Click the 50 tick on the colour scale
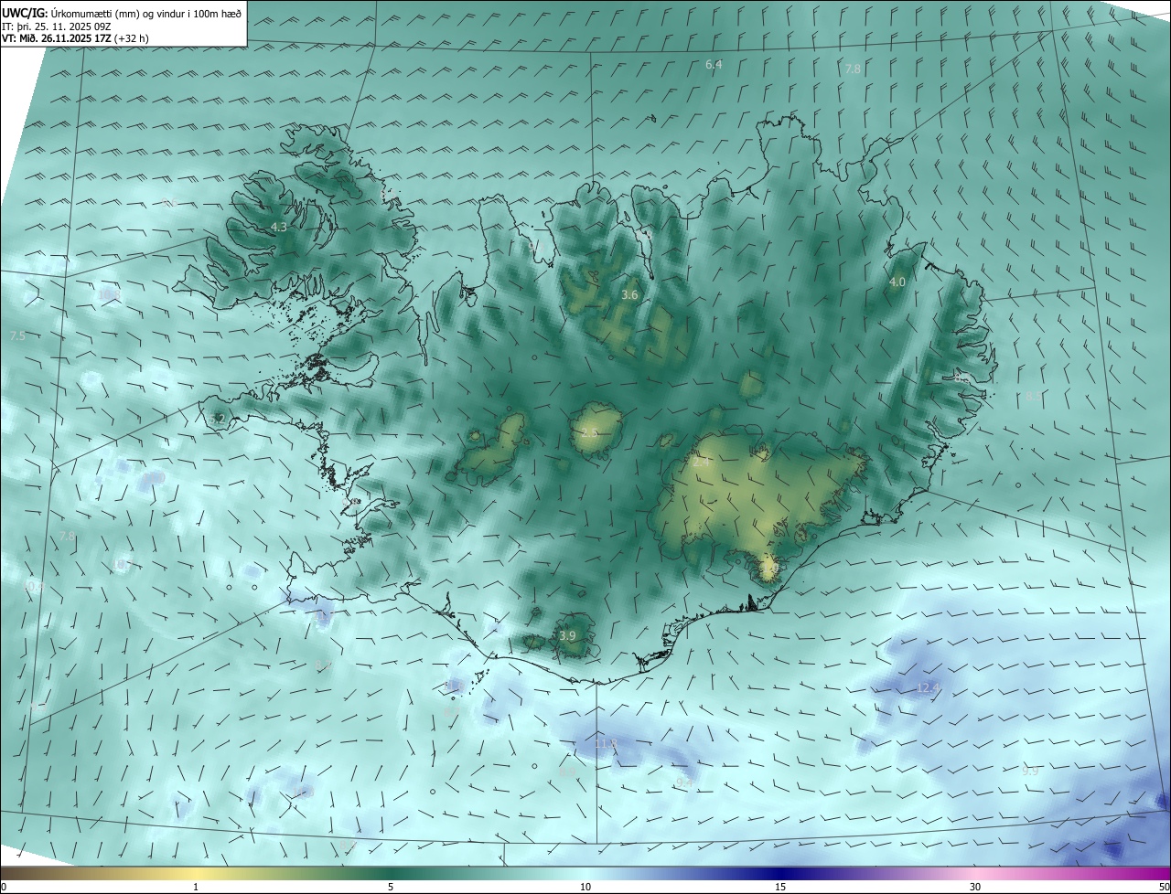This screenshot has height=894, width=1171. [x=1163, y=887]
